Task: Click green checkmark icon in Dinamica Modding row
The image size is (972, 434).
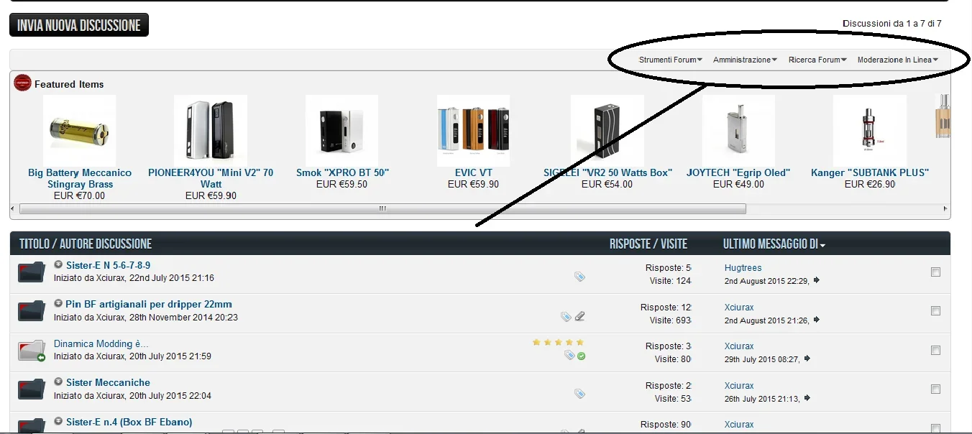Action: tap(581, 356)
